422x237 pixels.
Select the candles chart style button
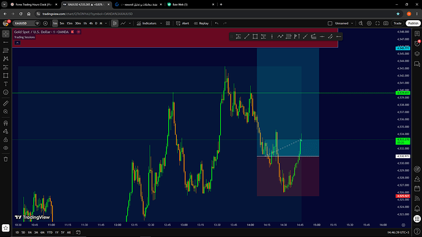coord(114,23)
